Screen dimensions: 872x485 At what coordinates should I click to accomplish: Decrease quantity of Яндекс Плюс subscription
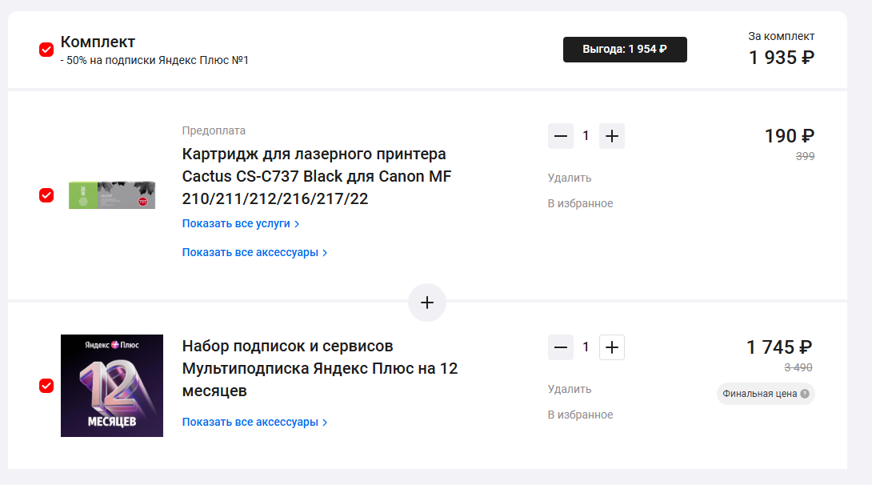click(x=561, y=347)
